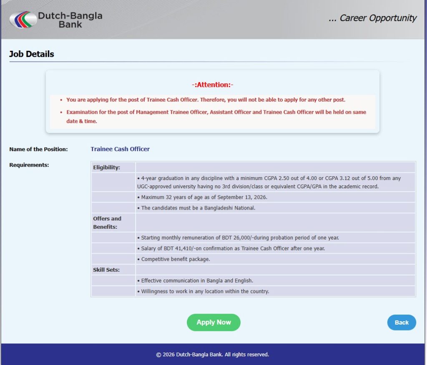Click the Offers and Benefits row label

coord(107,222)
